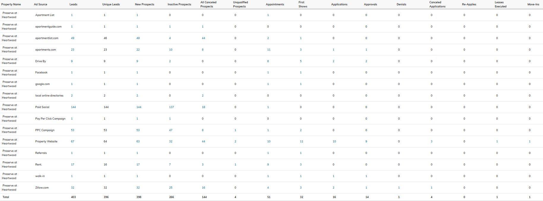Open the 49 leads link for apartmentlist.com

[73, 38]
